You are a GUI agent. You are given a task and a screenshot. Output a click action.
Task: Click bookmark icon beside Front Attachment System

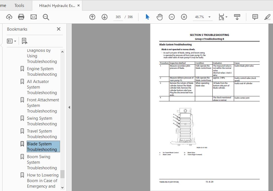(22, 100)
